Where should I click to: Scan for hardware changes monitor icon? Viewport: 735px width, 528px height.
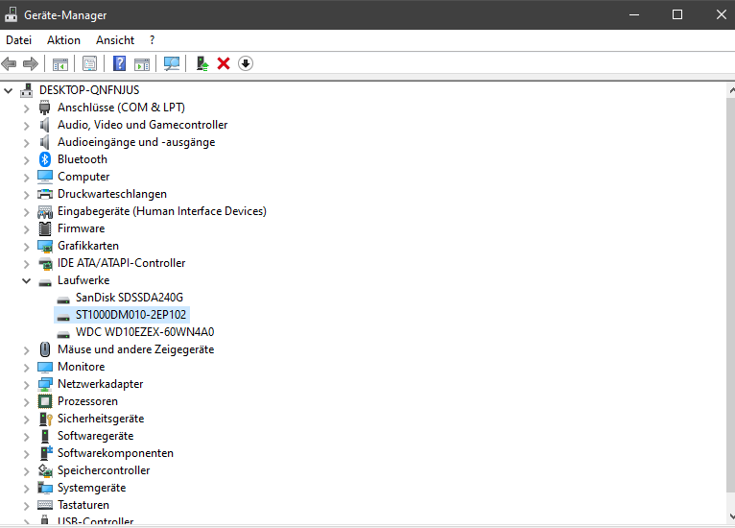click(172, 63)
